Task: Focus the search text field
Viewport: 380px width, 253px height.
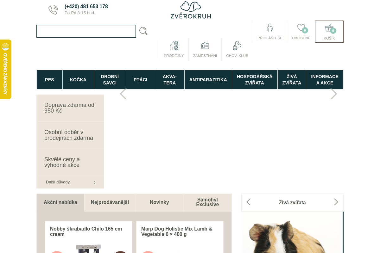Action: click(x=86, y=31)
